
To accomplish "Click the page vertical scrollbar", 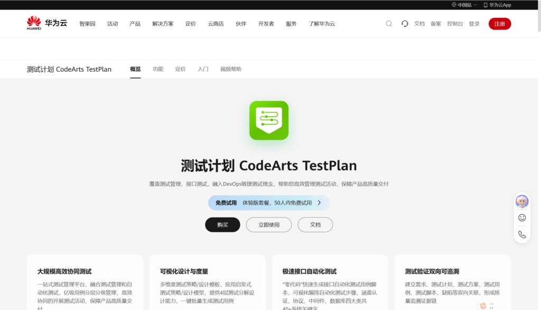I will pos(539,16).
